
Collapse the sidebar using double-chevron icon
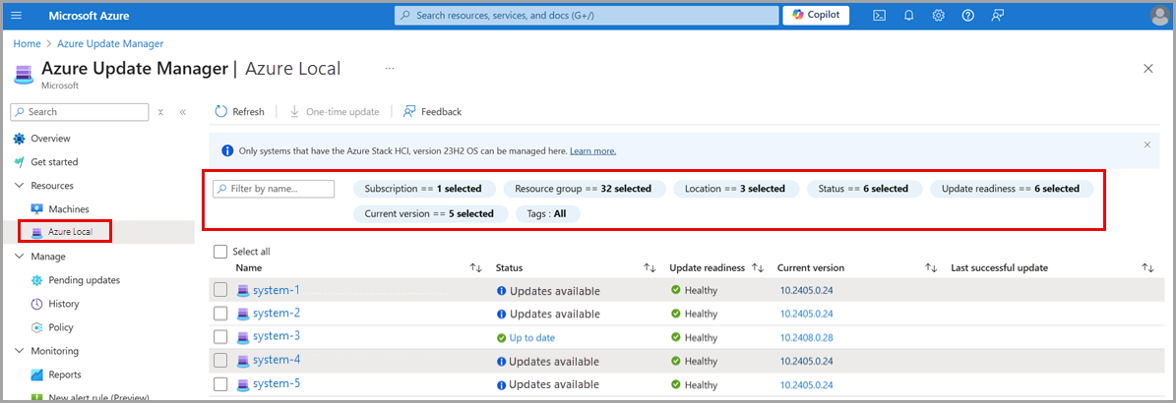pos(183,112)
